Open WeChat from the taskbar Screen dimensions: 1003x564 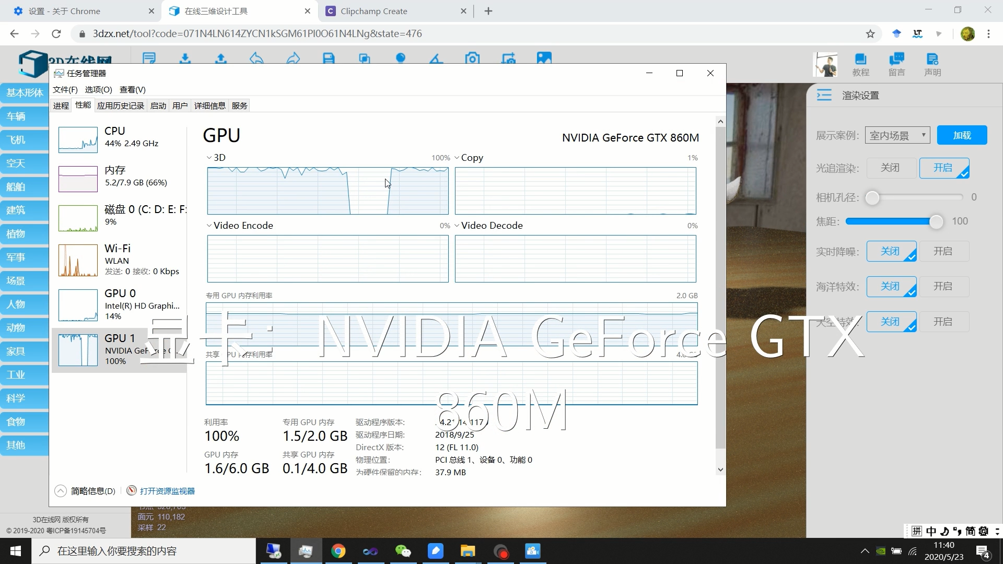[403, 551]
